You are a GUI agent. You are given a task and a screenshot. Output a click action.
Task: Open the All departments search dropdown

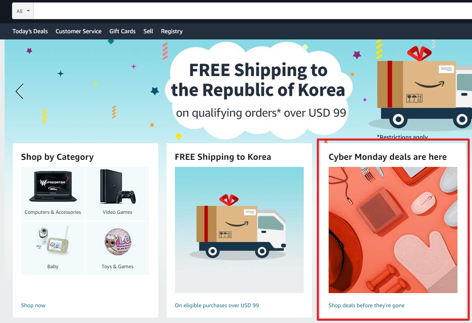23,11
